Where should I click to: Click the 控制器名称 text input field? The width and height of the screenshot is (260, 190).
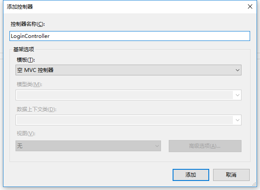pos(129,36)
